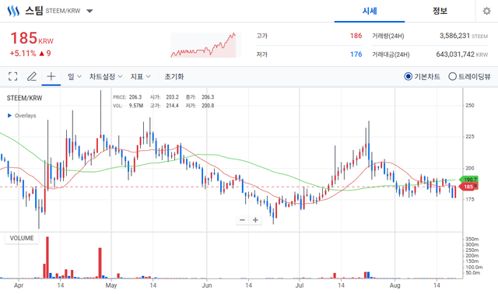Click the PRICE 206.3 readout
The width and height of the screenshot is (498, 294).
pyautogui.click(x=128, y=97)
